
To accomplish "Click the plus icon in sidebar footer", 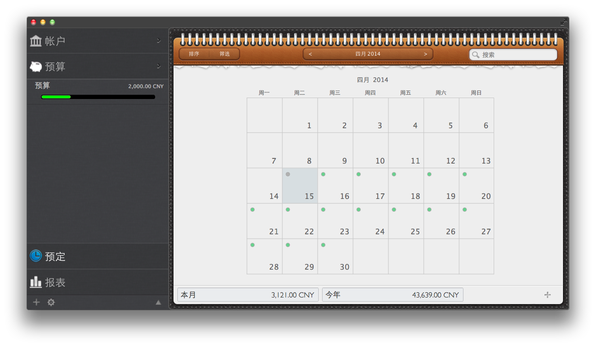I will (x=36, y=302).
